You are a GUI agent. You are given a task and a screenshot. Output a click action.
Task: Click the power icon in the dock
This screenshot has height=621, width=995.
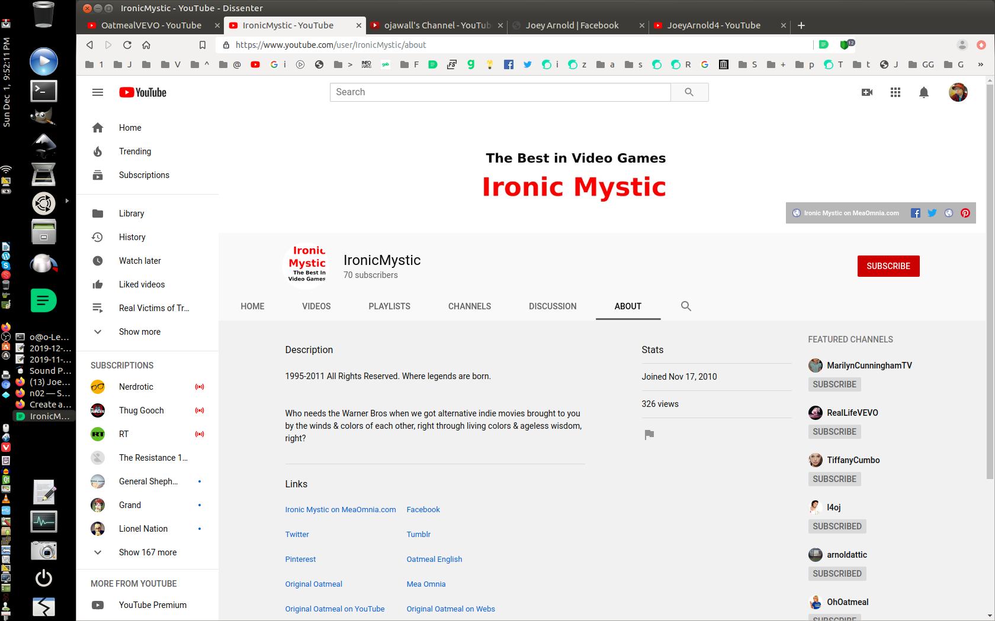tap(44, 578)
